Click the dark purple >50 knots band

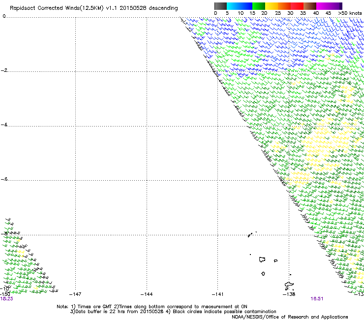(x=341, y=6)
